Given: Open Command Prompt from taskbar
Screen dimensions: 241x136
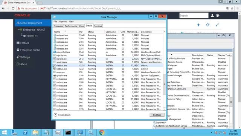Looking at the screenshot, I should point(68,133).
